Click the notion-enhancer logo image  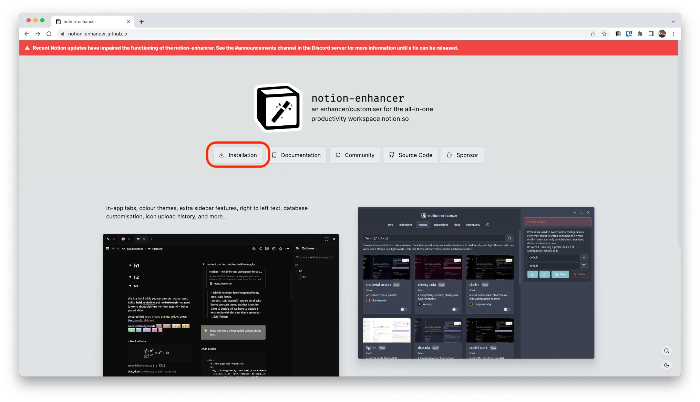(x=278, y=108)
